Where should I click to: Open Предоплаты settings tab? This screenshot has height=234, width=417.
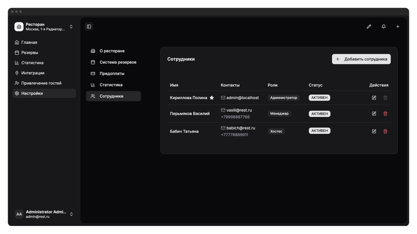112,73
